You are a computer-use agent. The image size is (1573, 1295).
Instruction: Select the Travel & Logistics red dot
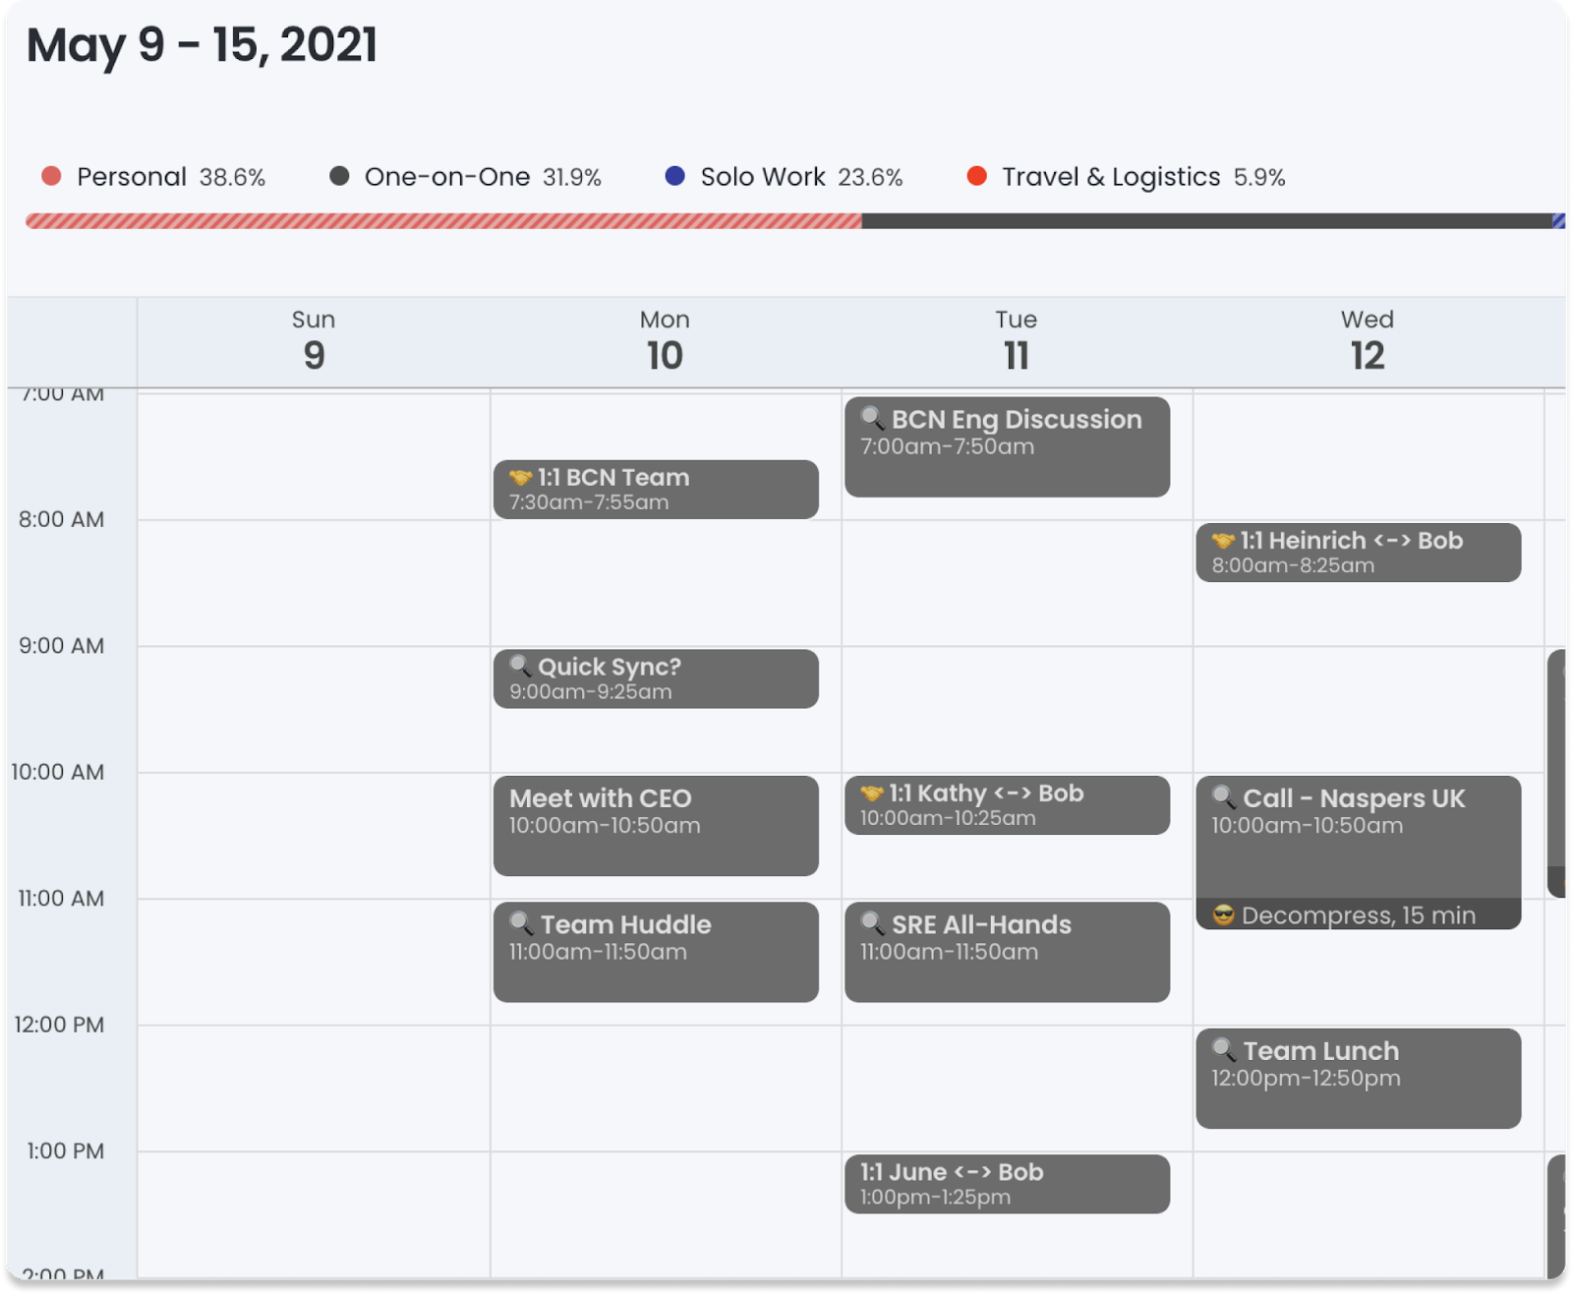976,176
